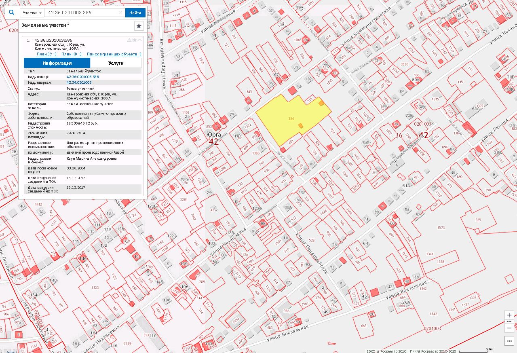Zoom out the map with minus button
The image size is (517, 353).
[509, 328]
